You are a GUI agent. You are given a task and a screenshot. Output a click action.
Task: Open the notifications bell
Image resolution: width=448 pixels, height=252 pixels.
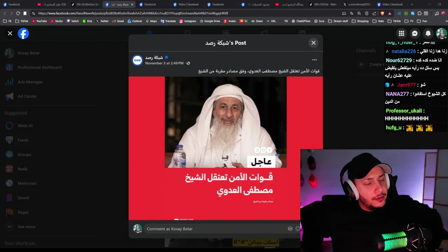428,34
